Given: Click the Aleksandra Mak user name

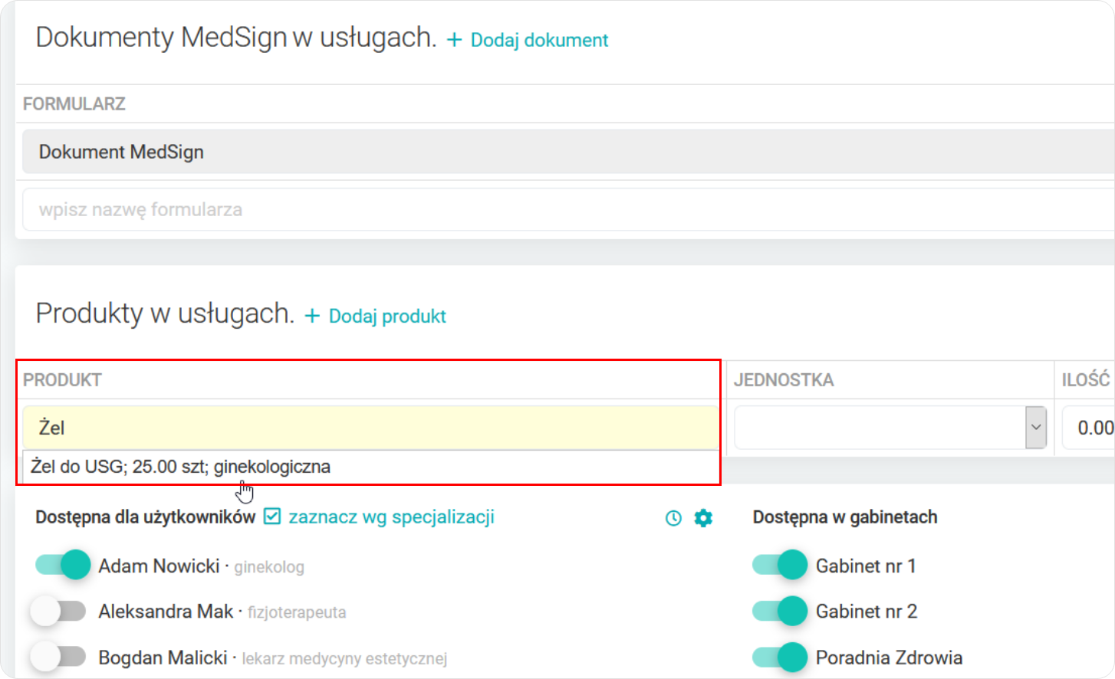Looking at the screenshot, I should (x=166, y=612).
